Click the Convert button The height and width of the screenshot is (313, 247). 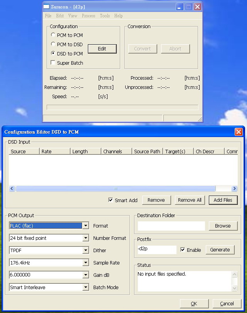click(143, 49)
